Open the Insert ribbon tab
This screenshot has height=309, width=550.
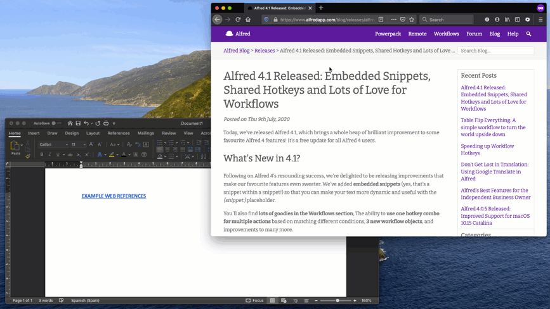[34, 133]
